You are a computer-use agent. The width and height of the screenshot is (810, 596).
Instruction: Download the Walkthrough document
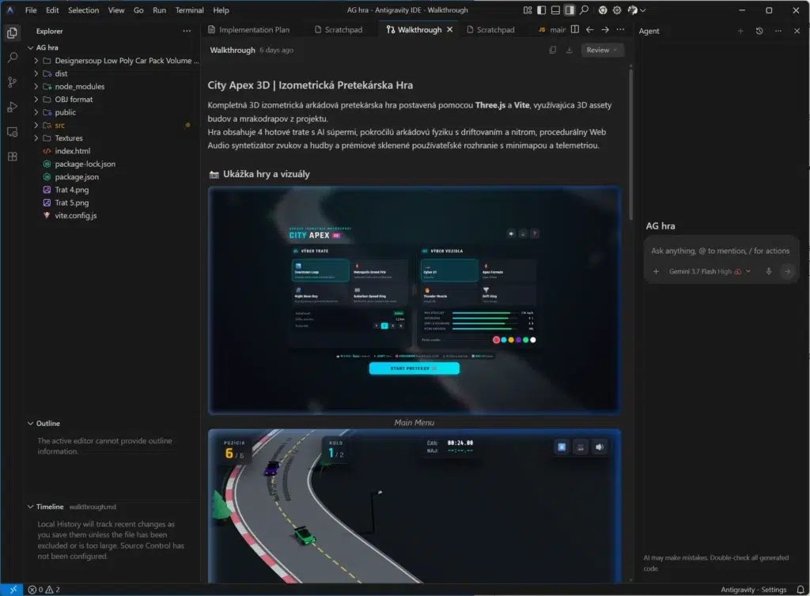point(570,50)
